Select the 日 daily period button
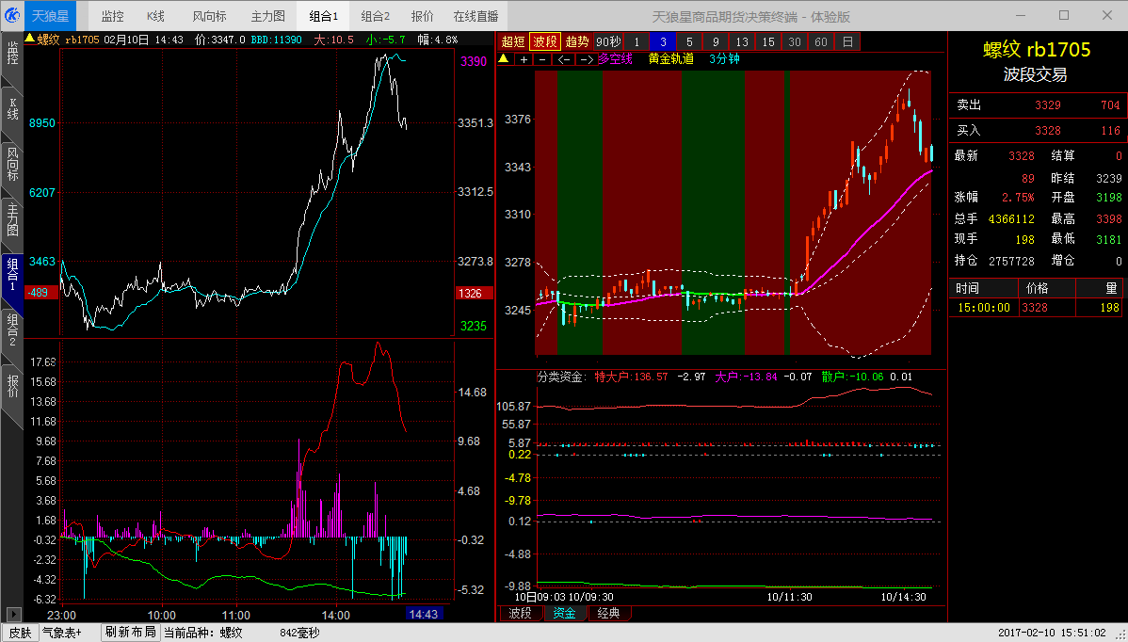 pos(847,41)
